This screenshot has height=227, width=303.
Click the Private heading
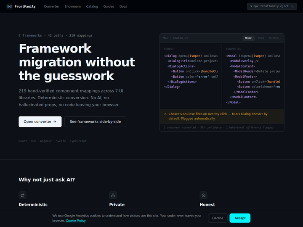click(x=117, y=205)
